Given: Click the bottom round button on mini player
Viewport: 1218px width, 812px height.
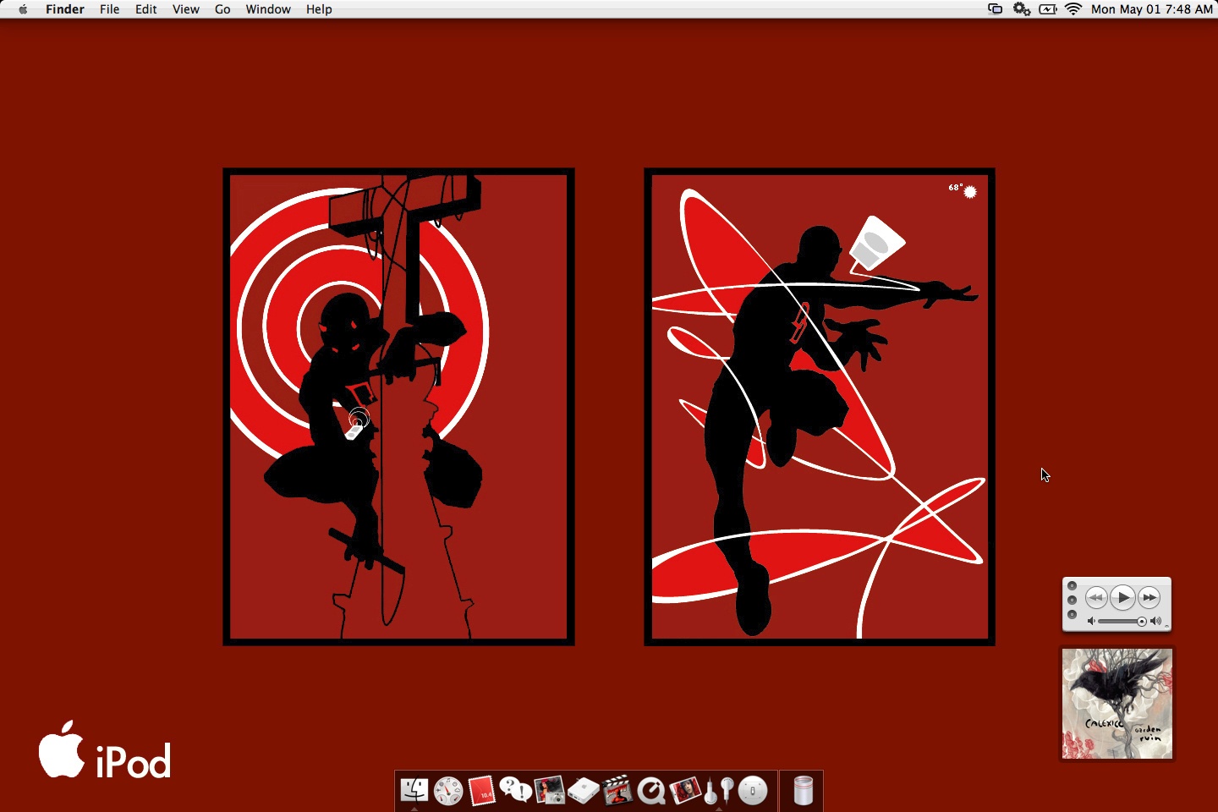Looking at the screenshot, I should (1072, 614).
